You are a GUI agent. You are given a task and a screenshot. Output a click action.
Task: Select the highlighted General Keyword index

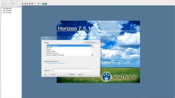pos(69,46)
